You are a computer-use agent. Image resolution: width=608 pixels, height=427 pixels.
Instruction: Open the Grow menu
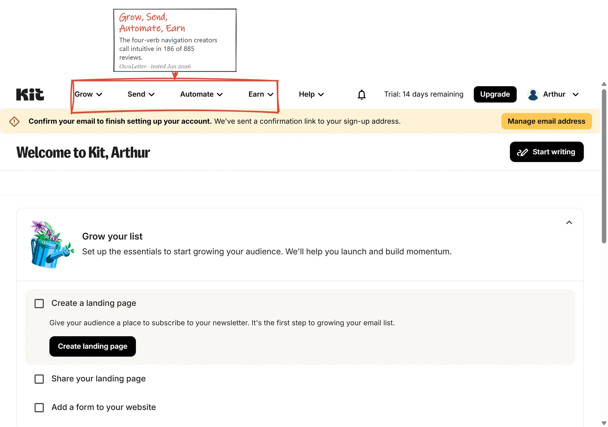tap(88, 94)
